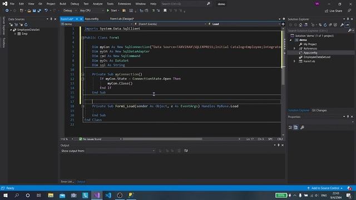Click the Refresh icon in Data Sources panel

tap(26, 24)
